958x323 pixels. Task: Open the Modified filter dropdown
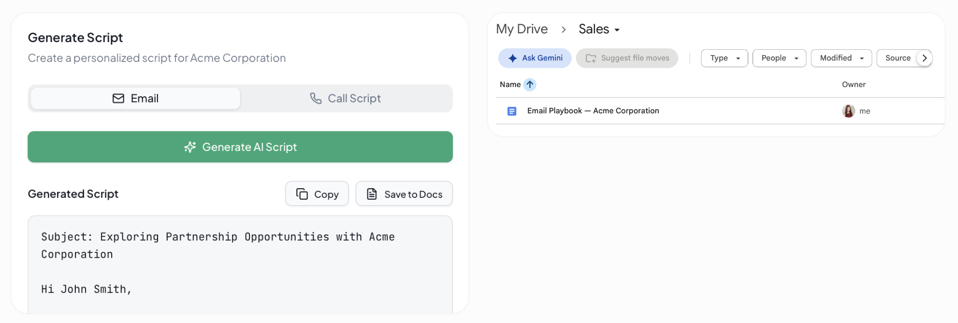(x=842, y=58)
